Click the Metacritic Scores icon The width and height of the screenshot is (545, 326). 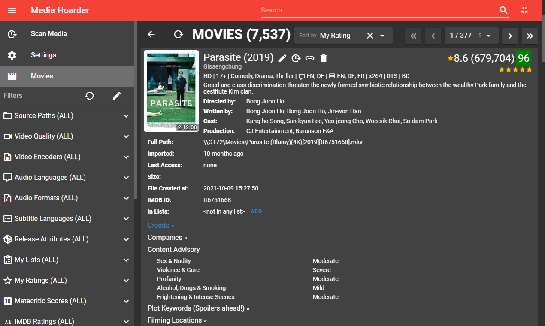[x=8, y=301]
